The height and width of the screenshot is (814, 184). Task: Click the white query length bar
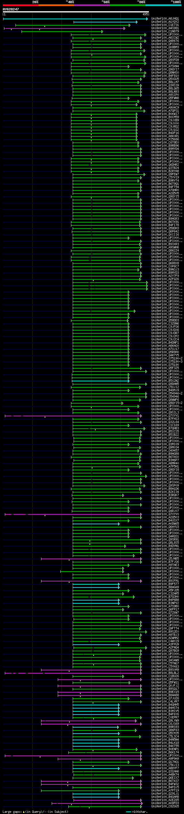(x=76, y=12)
